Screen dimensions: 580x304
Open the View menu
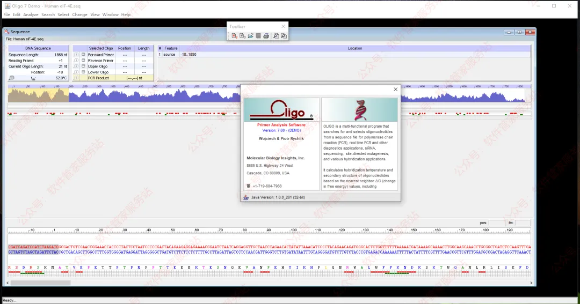[x=95, y=15]
